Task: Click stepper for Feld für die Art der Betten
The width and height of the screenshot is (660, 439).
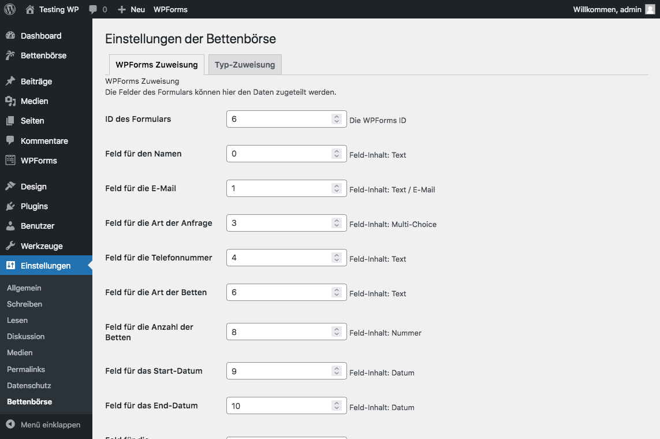Action: pyautogui.click(x=336, y=292)
